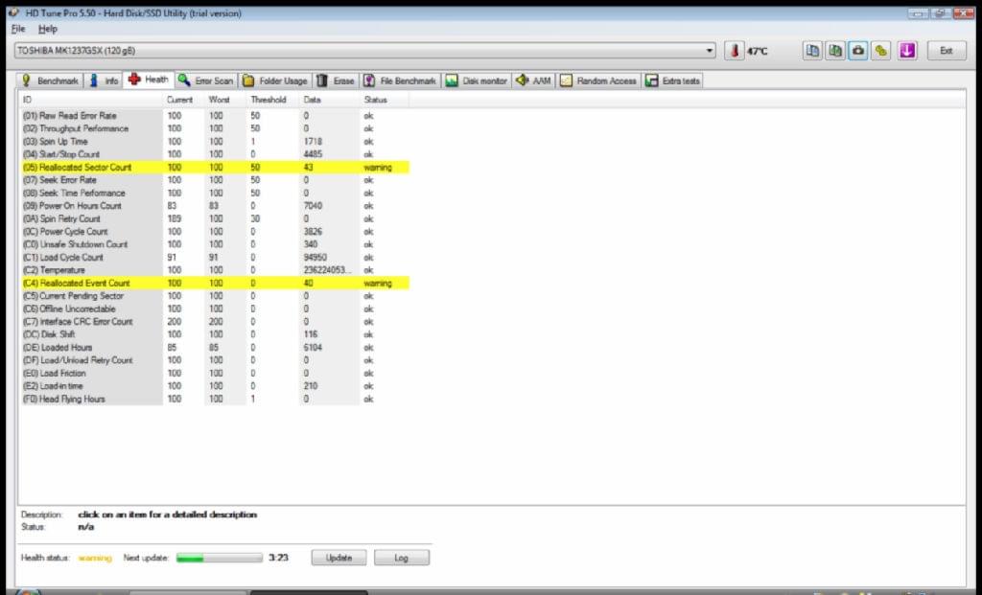This screenshot has width=982, height=595.
Task: Click the Status column header
Action: [x=384, y=100]
